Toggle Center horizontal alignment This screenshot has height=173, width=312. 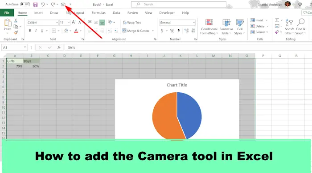[x=96, y=31]
